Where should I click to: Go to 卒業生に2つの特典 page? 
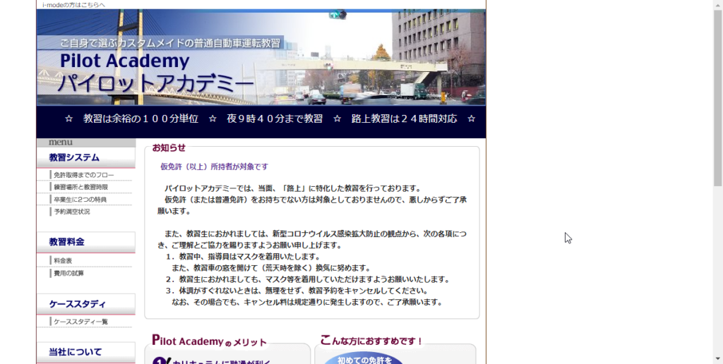[80, 200]
